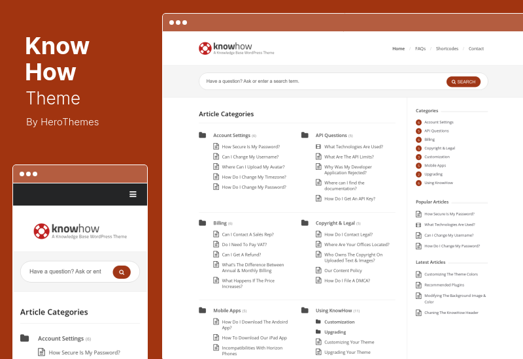This screenshot has width=523, height=359.
Task: Click the video icon beside What Technologies Are Used? in Popular Articles
Action: 418,225
